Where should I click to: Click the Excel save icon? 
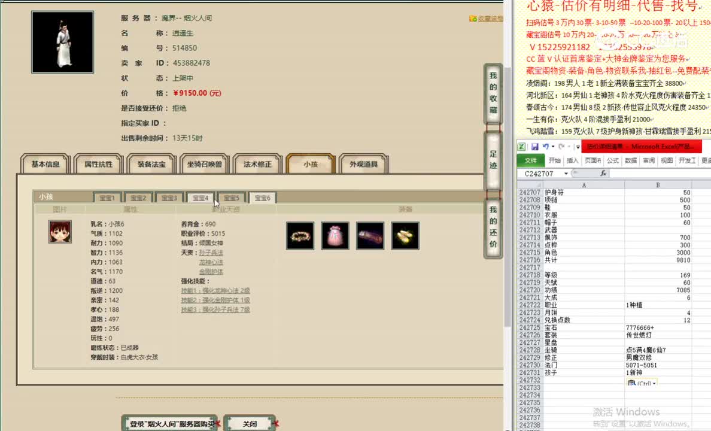pos(534,147)
